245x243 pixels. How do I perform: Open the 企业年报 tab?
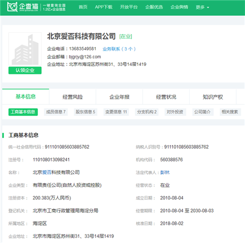click(119, 97)
